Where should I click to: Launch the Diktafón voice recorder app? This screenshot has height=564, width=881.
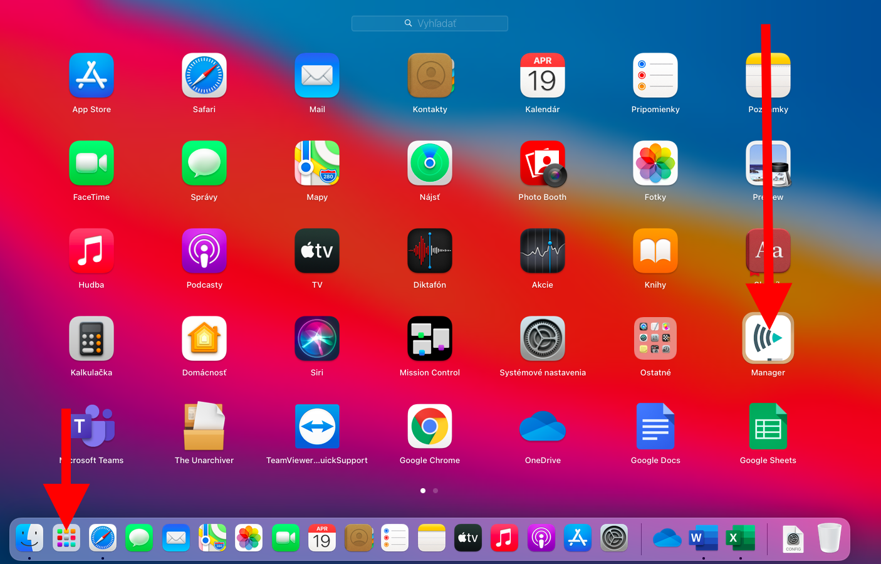(429, 251)
